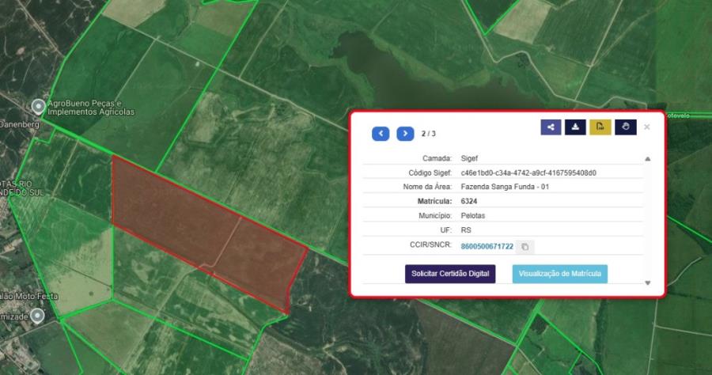
Task: Click the dark hand icon button
Action: point(626,127)
